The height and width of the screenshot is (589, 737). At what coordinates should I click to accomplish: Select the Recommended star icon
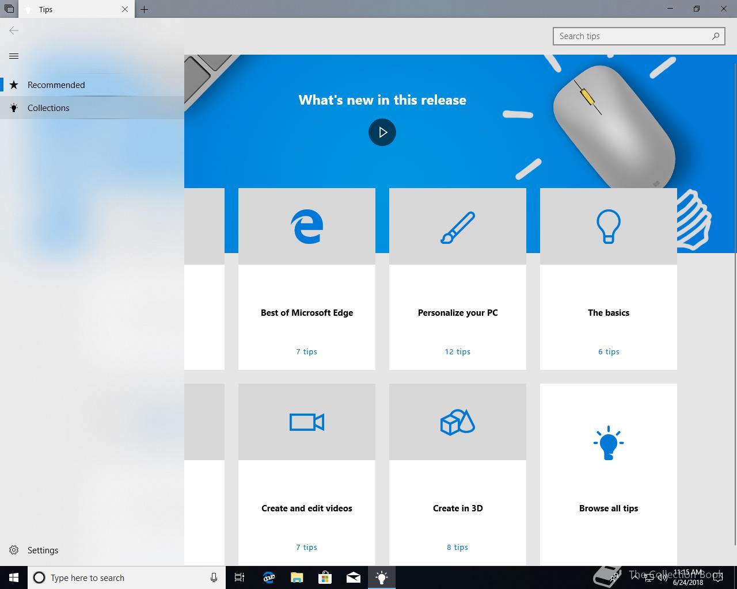pos(14,85)
